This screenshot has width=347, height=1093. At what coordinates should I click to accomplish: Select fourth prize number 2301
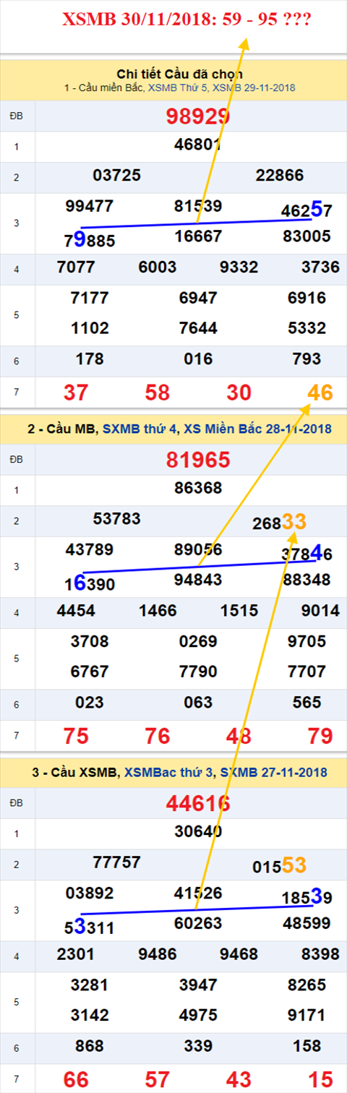(75, 953)
